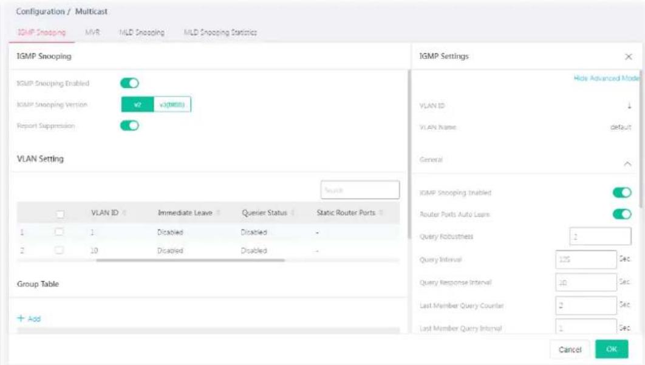Sort by Querier Status column arrows
Screen dimensions: 645x365
(293, 213)
